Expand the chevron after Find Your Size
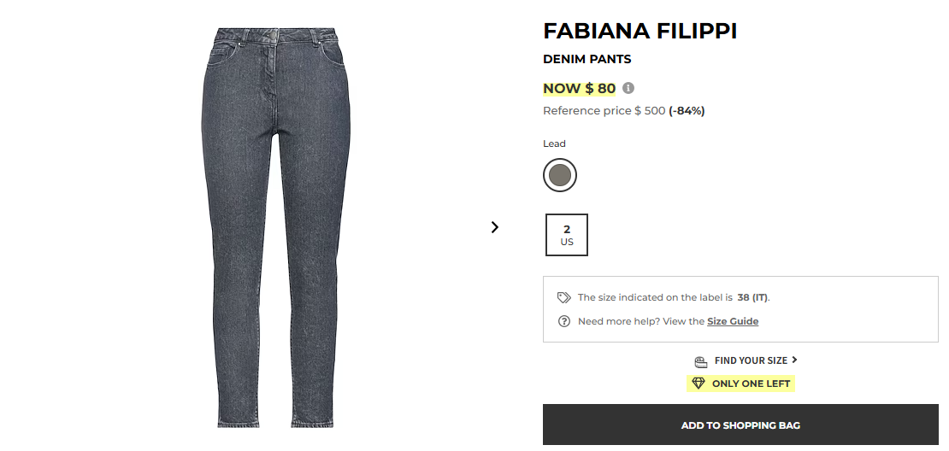 point(794,360)
